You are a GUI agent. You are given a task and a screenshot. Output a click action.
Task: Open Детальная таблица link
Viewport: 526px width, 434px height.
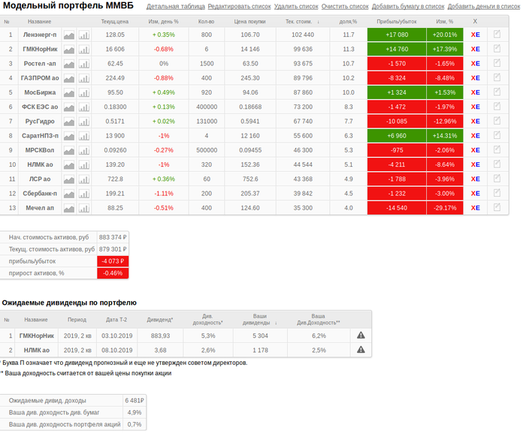click(171, 6)
